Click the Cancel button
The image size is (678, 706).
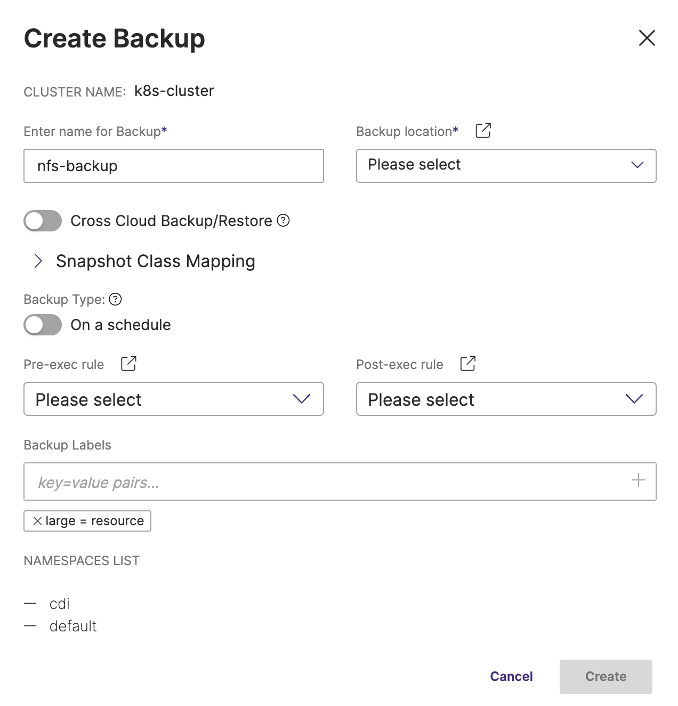pyautogui.click(x=511, y=676)
